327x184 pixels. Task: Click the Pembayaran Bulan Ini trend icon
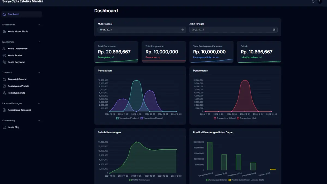click(217, 57)
